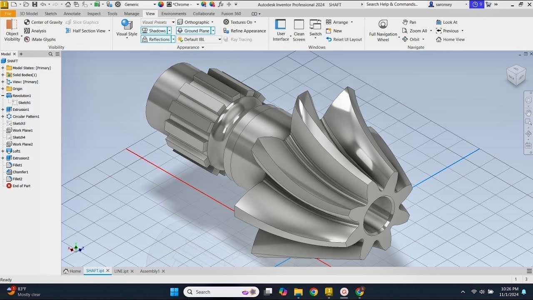Switch to the Inspect tab
Image resolution: width=533 pixels, height=300 pixels.
coord(94,14)
